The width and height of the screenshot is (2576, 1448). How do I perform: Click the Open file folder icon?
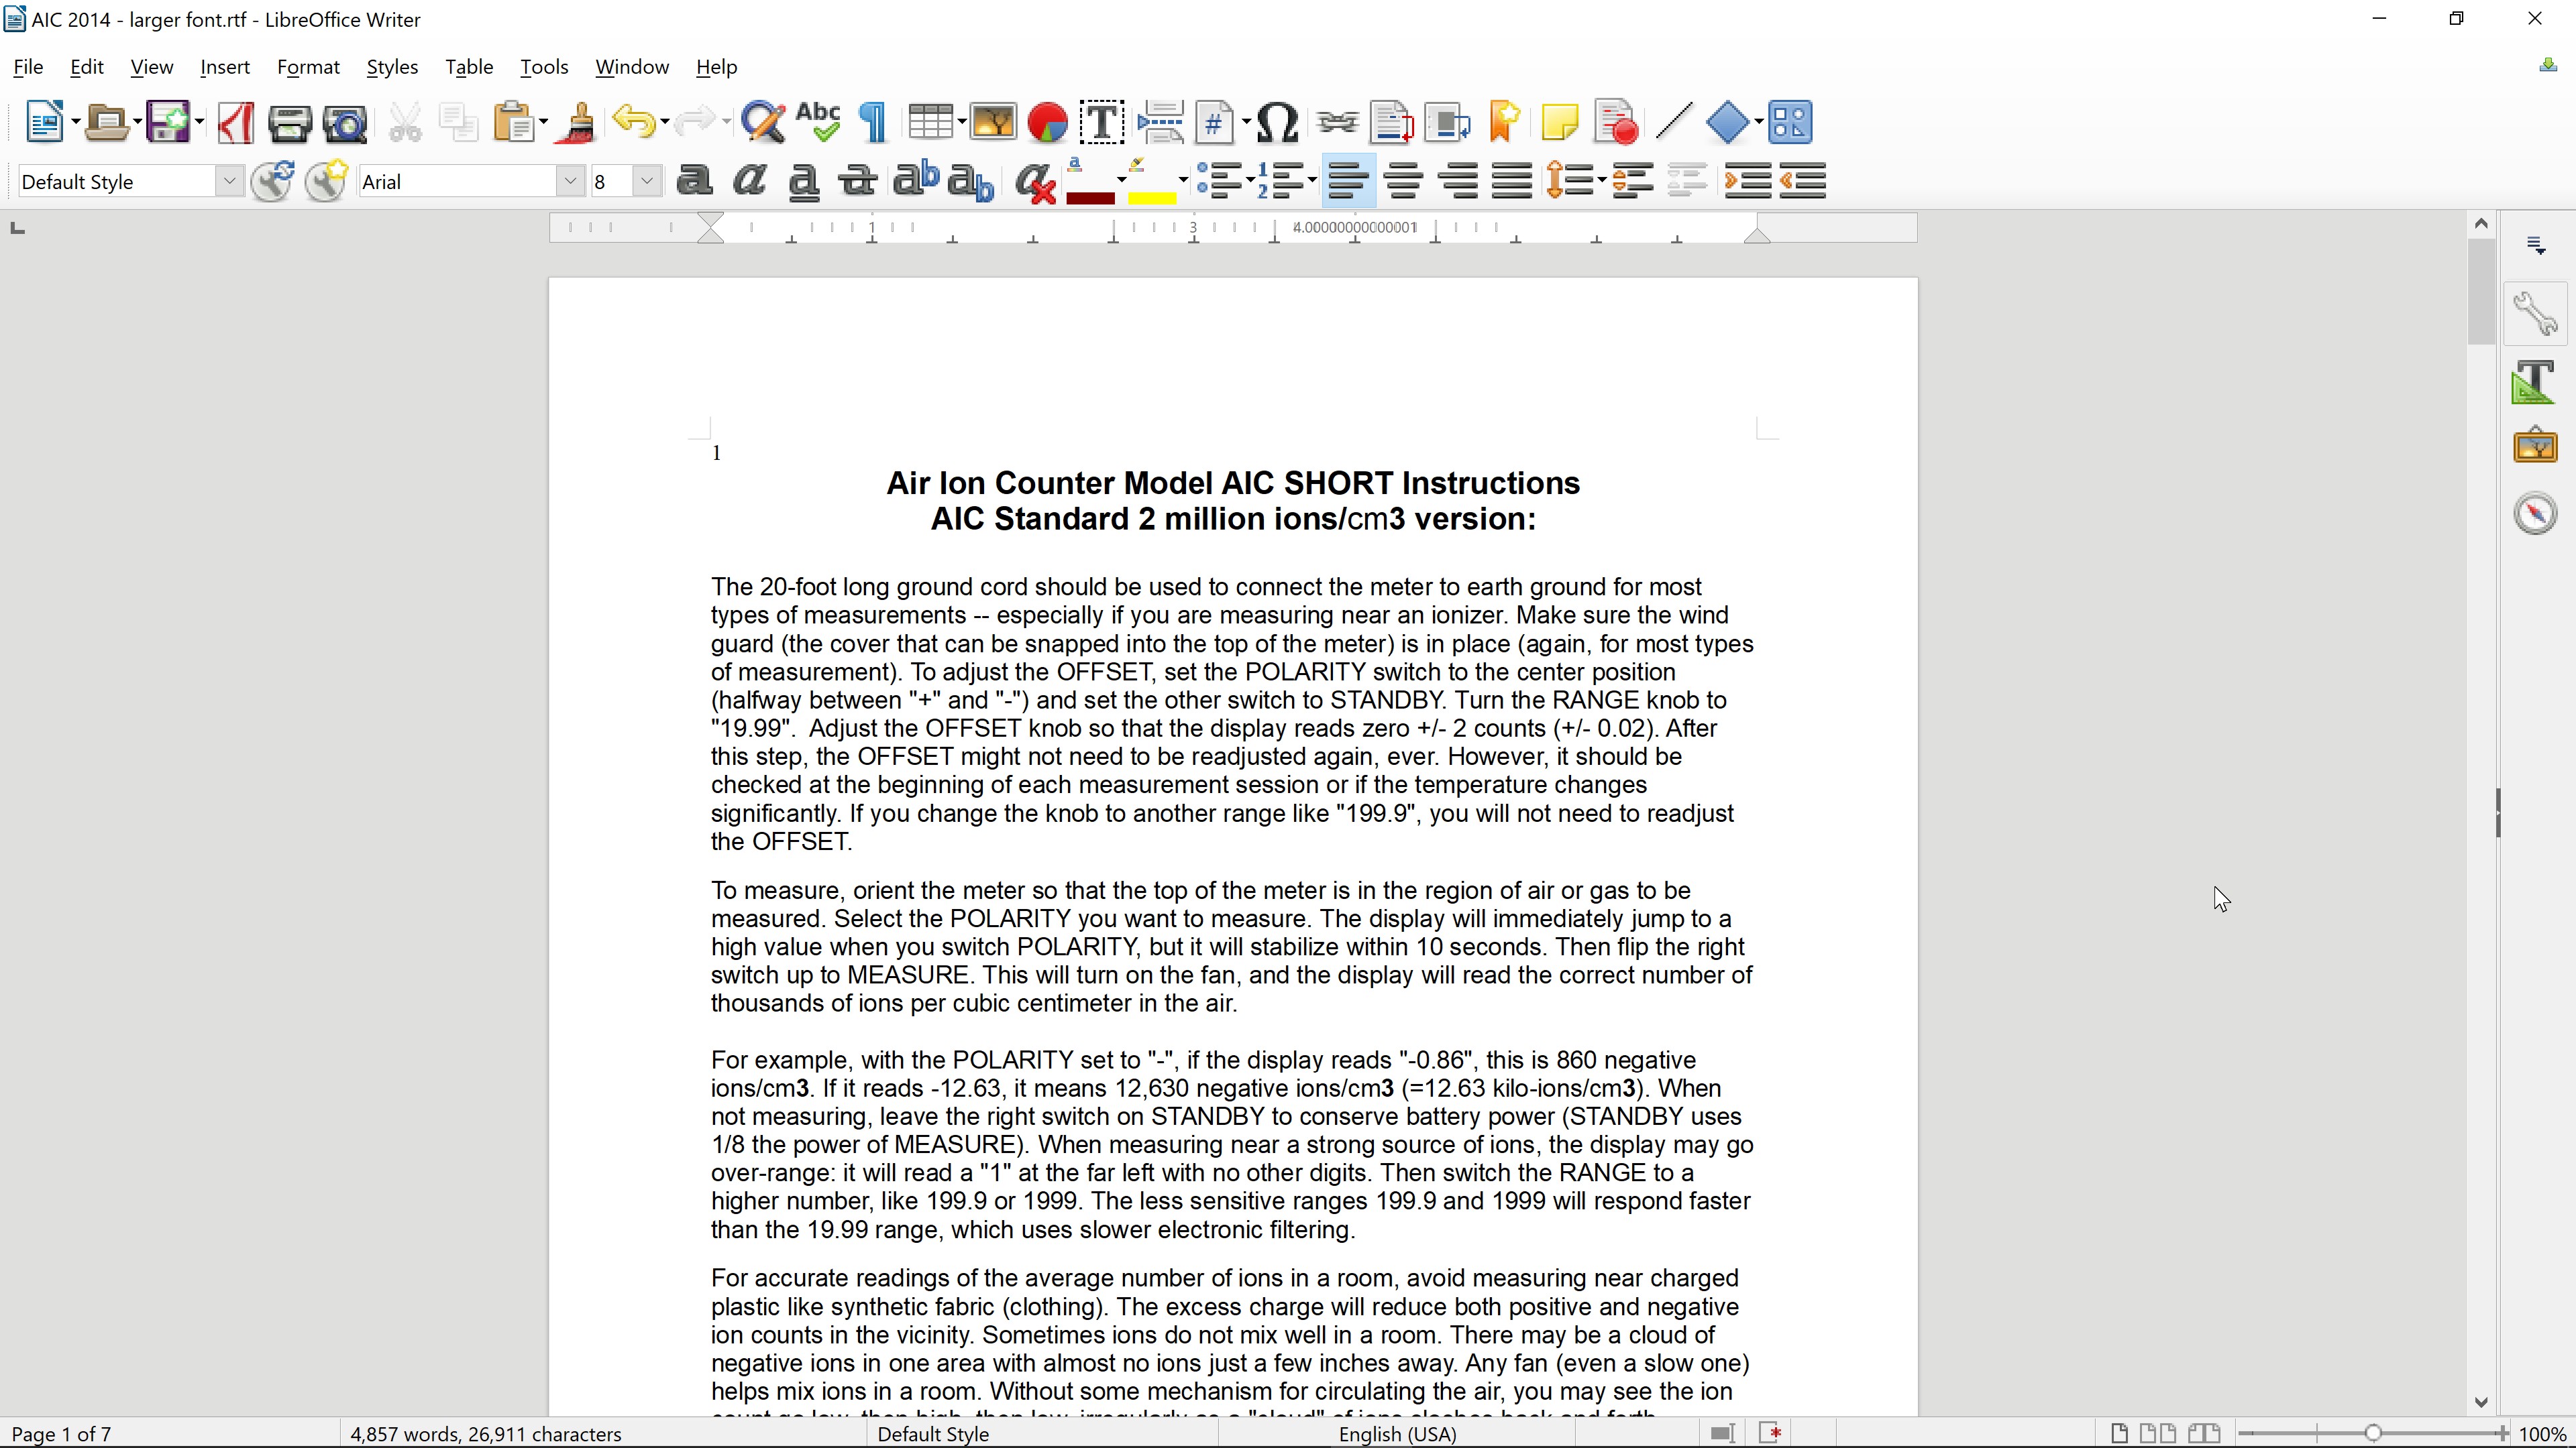tap(106, 123)
